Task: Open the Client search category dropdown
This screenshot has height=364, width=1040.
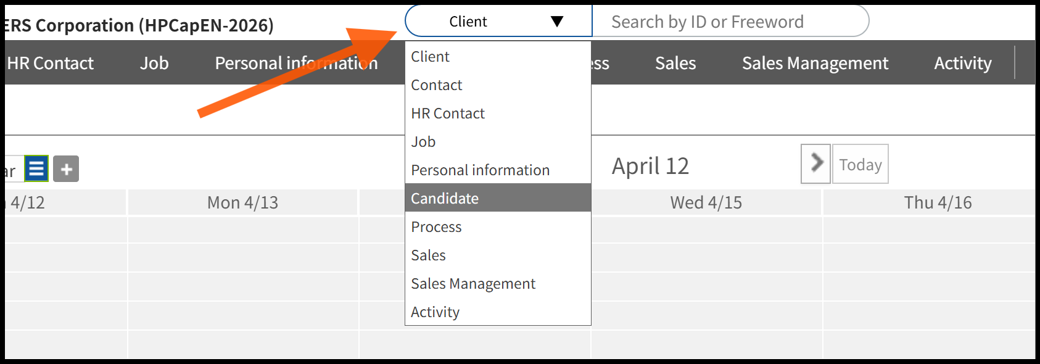Action: [x=498, y=22]
